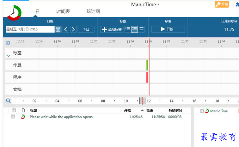Viewport: 239px width, 147px height.
Task: Switch to the 时间表 tab
Action: point(63,11)
